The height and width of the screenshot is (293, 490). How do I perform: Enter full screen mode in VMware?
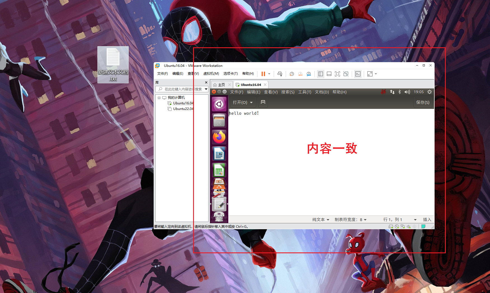click(337, 74)
